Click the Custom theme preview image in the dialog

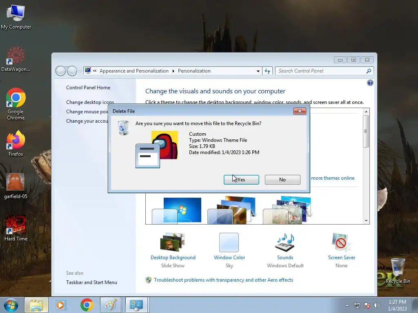[x=157, y=149]
